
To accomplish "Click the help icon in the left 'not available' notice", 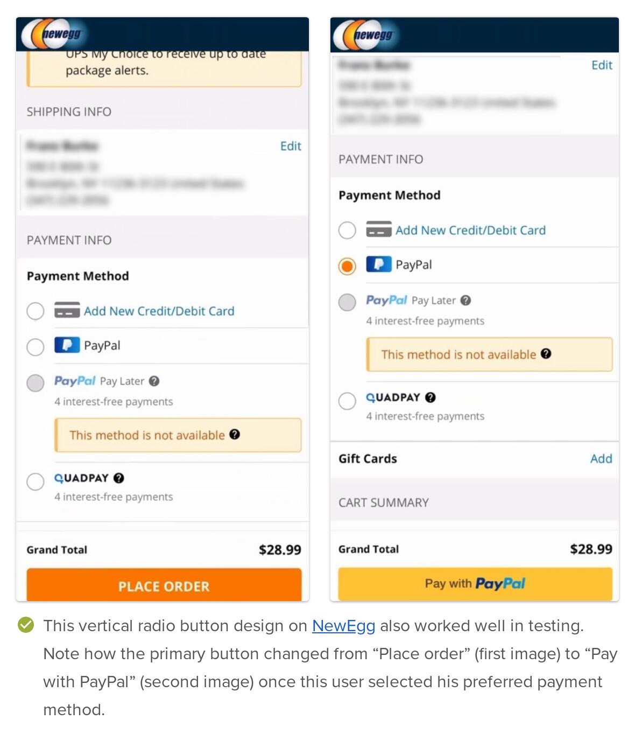I will [x=235, y=435].
